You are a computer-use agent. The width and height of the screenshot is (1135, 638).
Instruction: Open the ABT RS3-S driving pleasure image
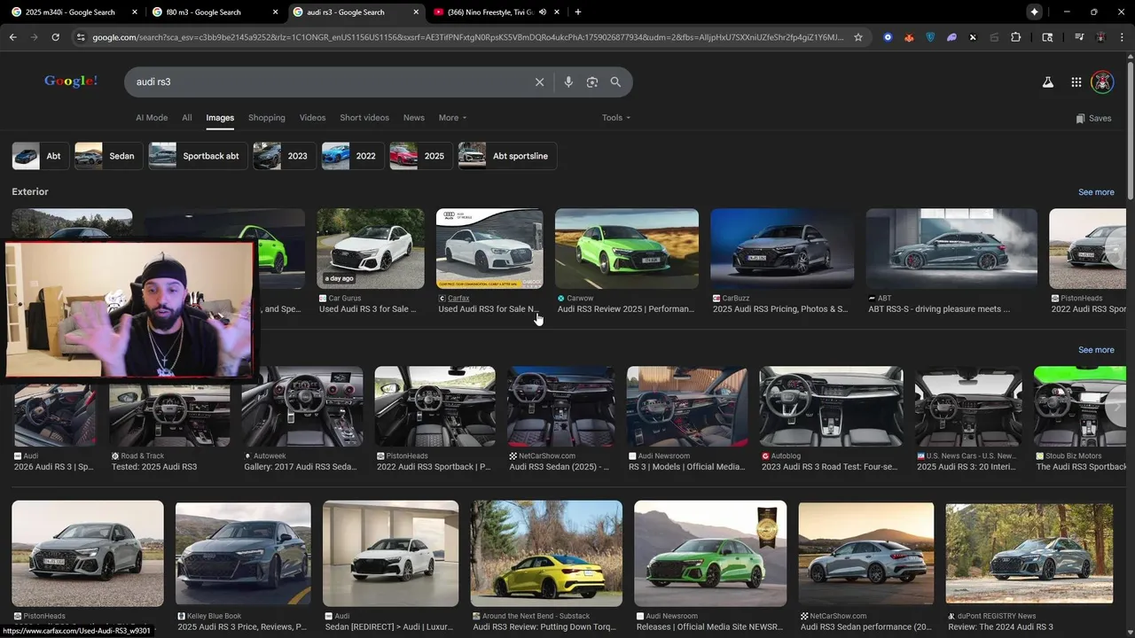tap(951, 248)
